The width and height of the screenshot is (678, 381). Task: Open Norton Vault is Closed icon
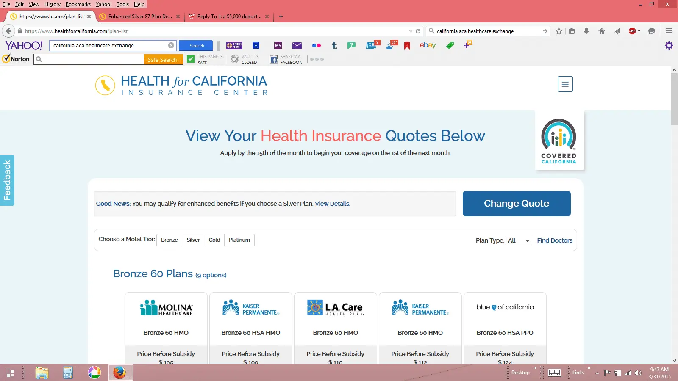coord(235,59)
